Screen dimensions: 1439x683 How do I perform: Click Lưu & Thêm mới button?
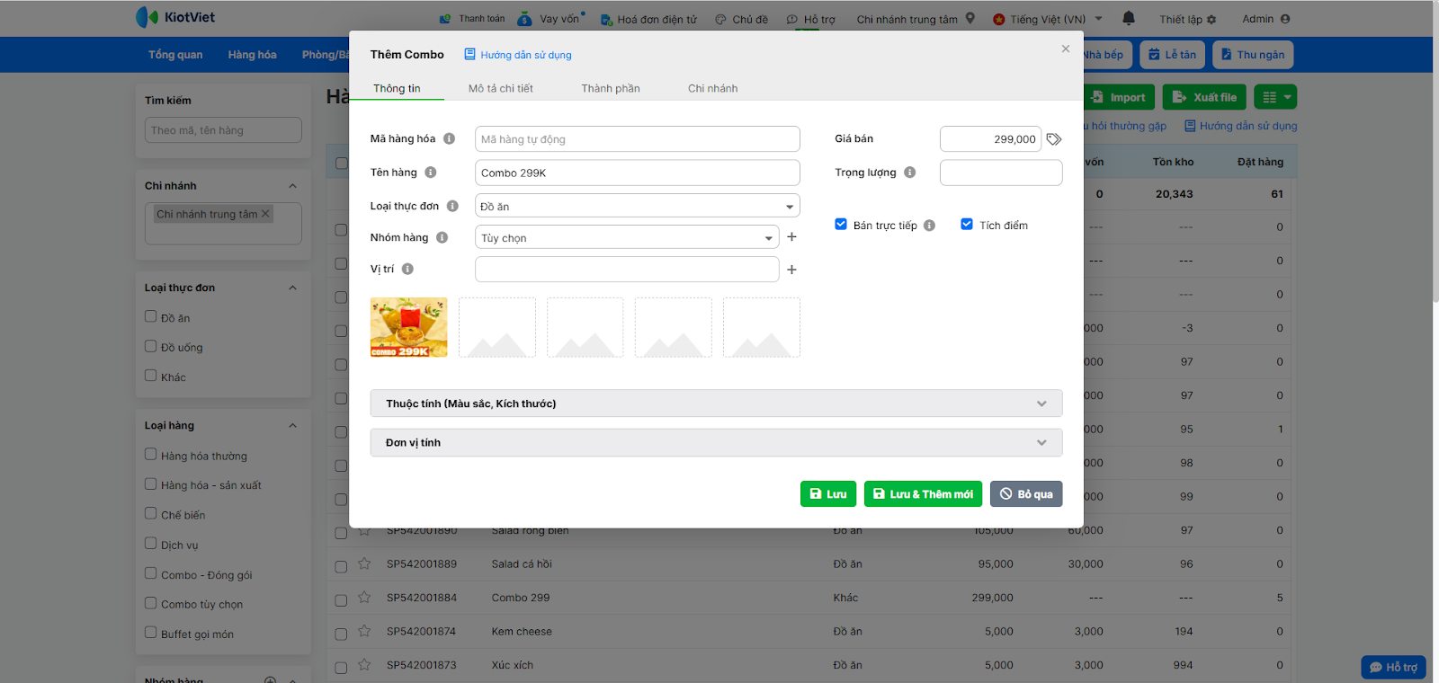point(923,494)
